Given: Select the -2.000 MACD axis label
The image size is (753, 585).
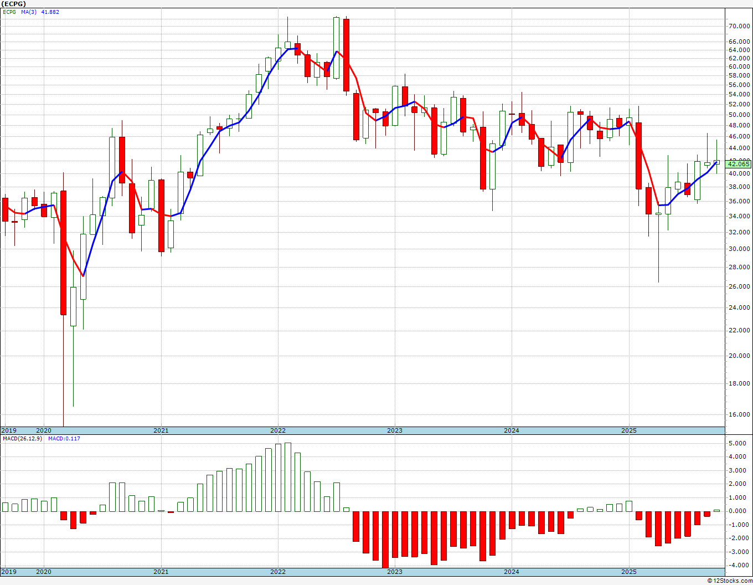Looking at the screenshot, I should coord(740,538).
